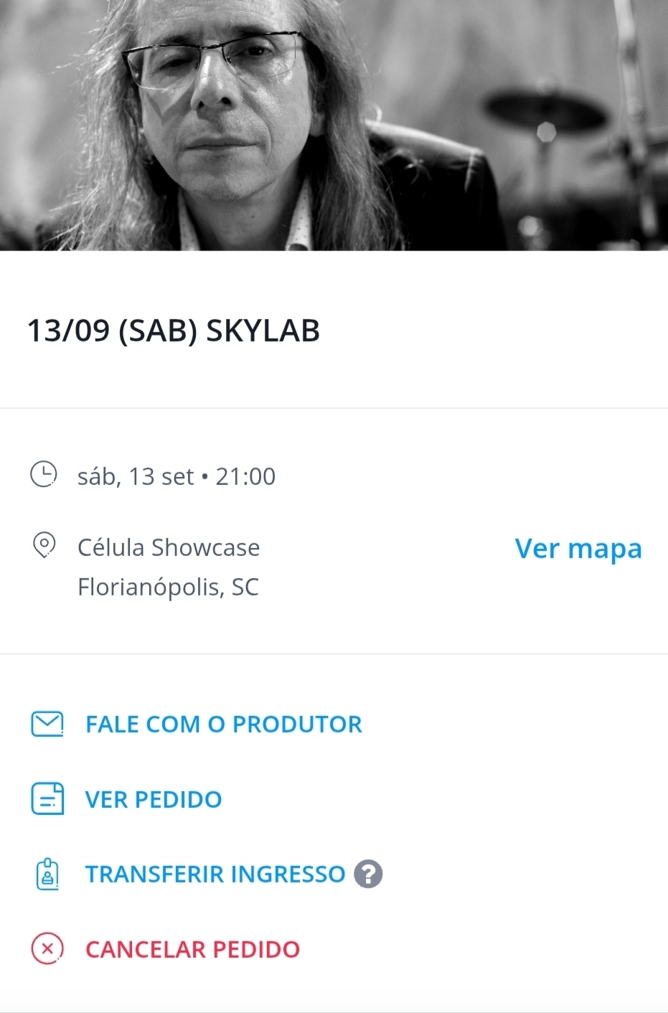Click CANCELAR PEDIDO
The width and height of the screenshot is (668, 1013).
(192, 949)
